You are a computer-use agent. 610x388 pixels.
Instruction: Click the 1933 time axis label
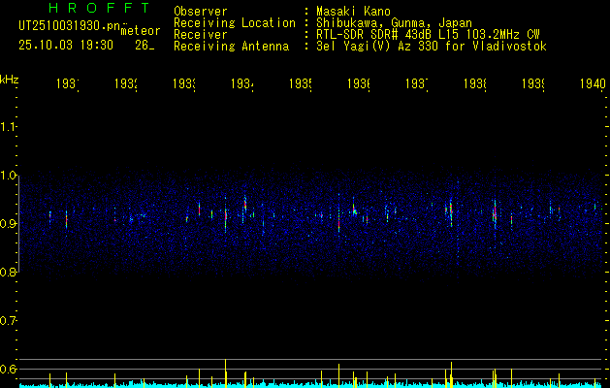point(184,84)
